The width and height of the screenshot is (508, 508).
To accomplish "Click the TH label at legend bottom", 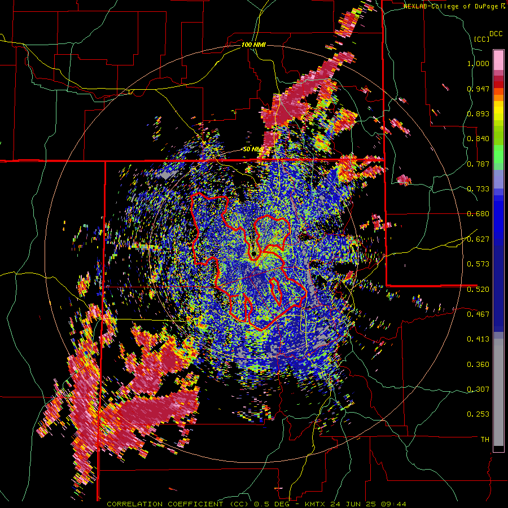I will 485,440.
